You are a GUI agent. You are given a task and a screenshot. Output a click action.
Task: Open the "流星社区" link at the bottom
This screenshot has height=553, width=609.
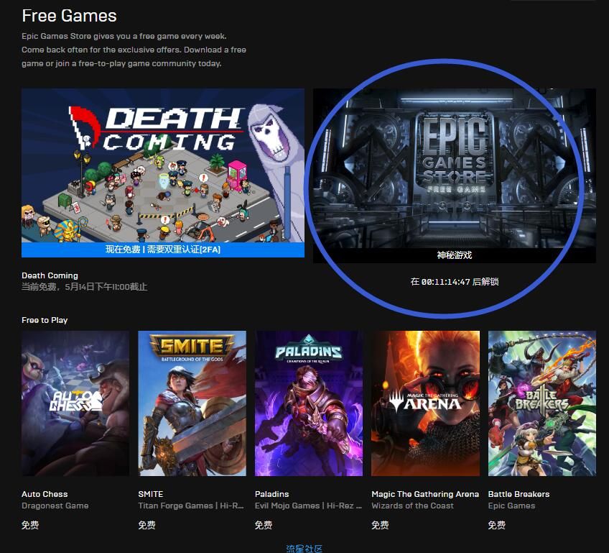(x=304, y=549)
